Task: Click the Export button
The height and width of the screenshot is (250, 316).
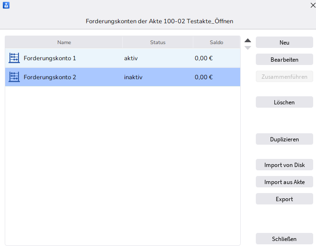Action: click(284, 199)
